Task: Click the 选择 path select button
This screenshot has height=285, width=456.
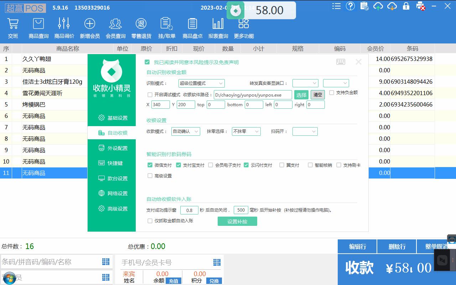Action: tap(301, 95)
